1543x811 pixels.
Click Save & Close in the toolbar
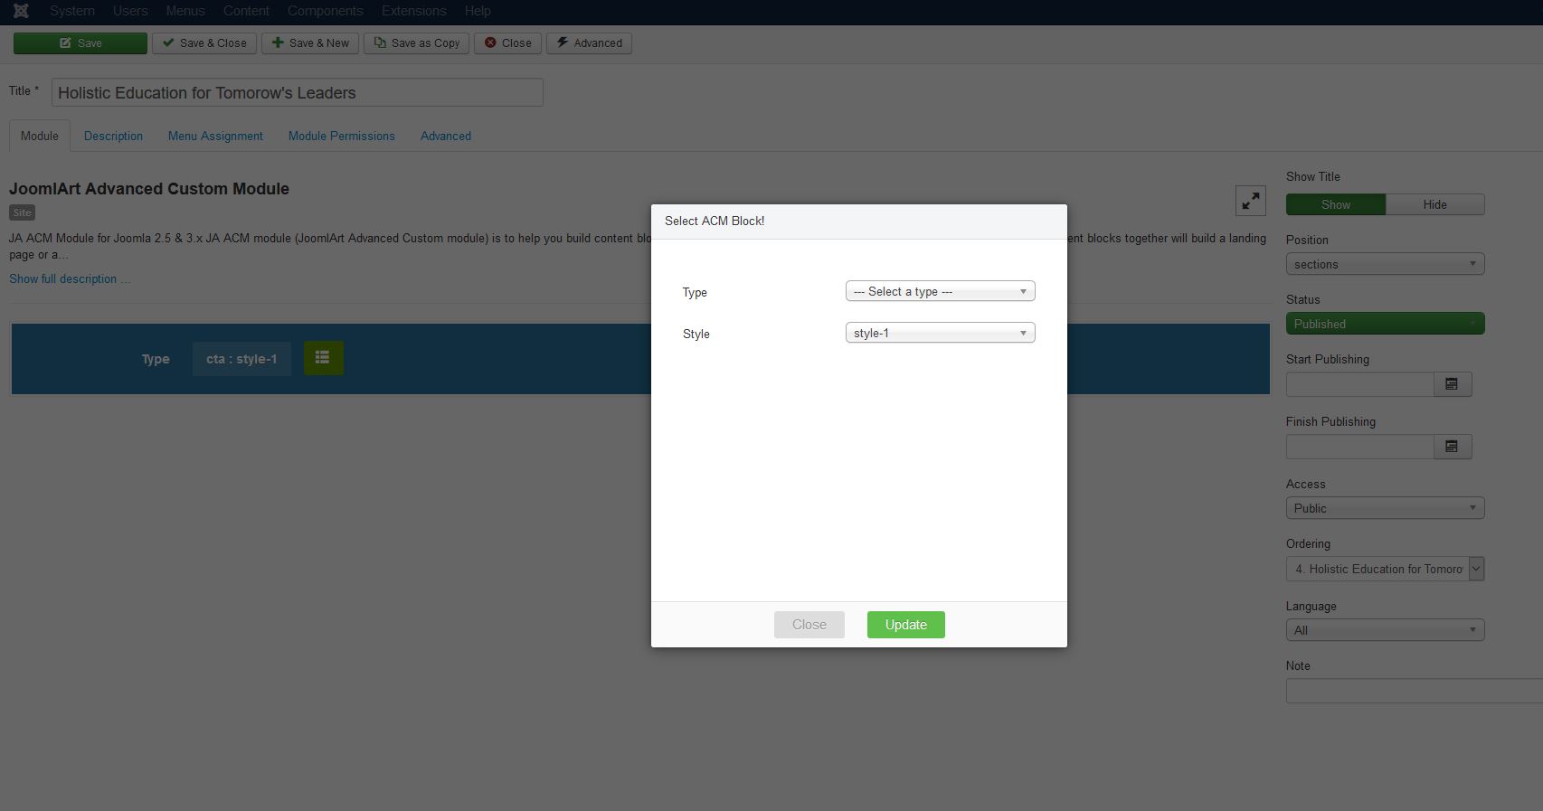[x=204, y=43]
